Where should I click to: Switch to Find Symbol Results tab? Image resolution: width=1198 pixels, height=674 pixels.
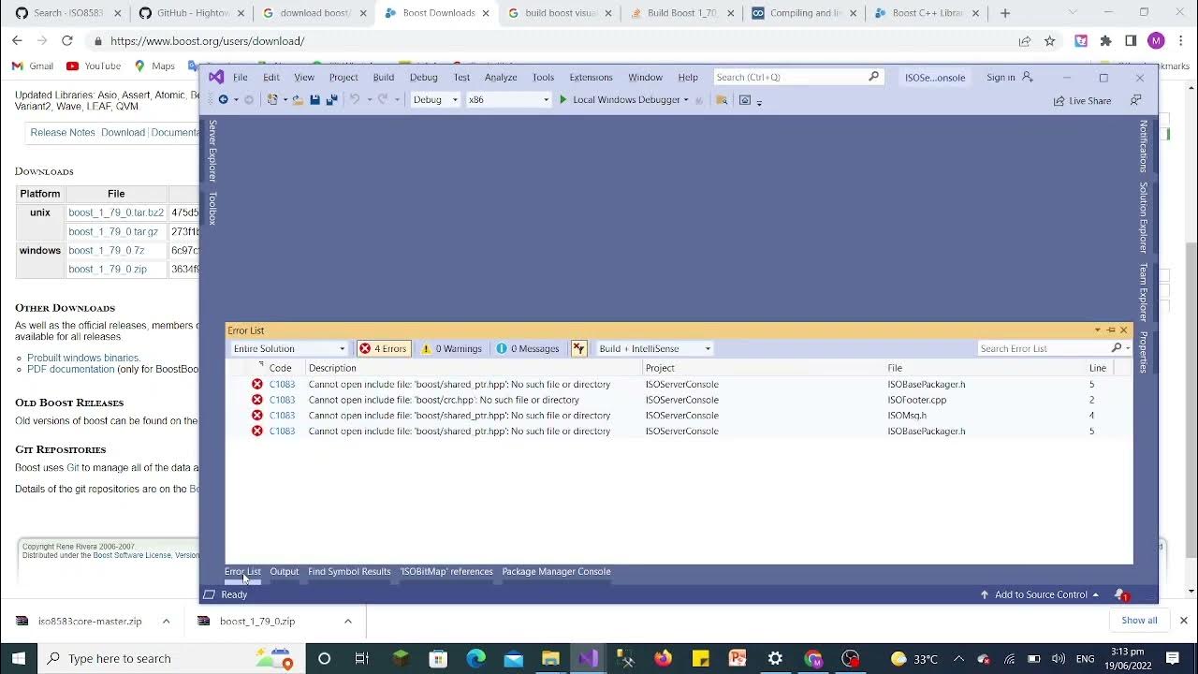tap(349, 571)
